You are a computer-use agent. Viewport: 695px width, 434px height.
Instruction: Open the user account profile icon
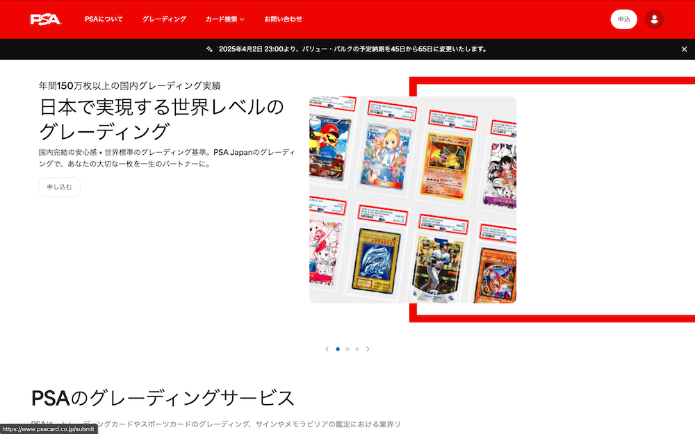[x=654, y=19]
